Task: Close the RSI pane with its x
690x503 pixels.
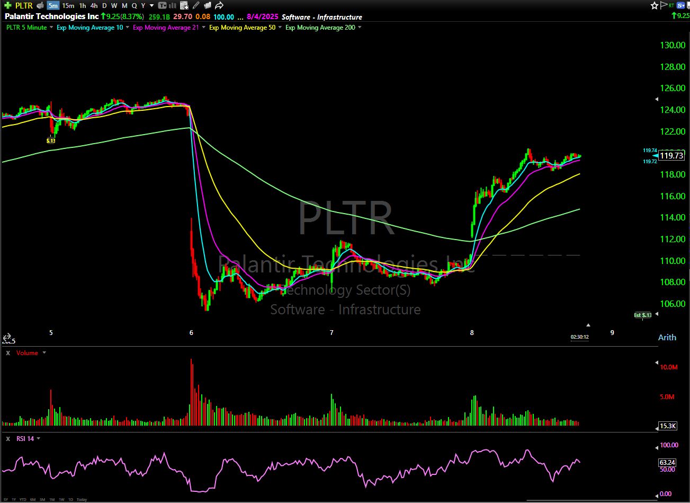Action: 8,438
